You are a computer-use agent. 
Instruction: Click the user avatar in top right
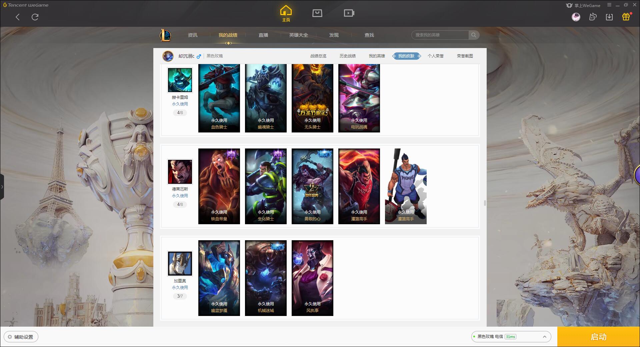pos(576,17)
